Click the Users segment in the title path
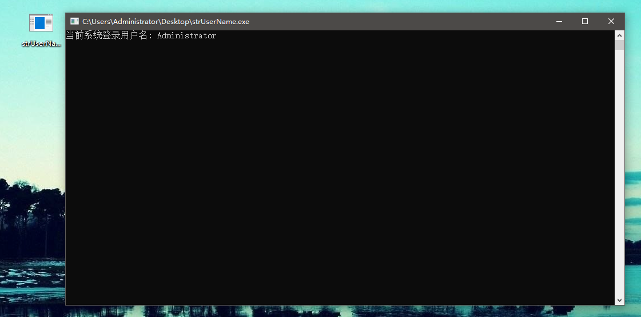641x317 pixels. [x=101, y=22]
